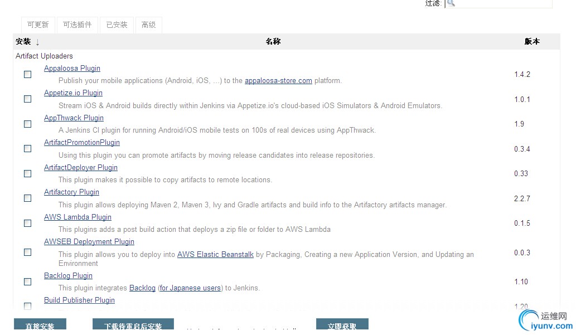Click version 2.2.7 of Artifactory Plugin
This screenshot has height=335, width=576.
pos(522,199)
